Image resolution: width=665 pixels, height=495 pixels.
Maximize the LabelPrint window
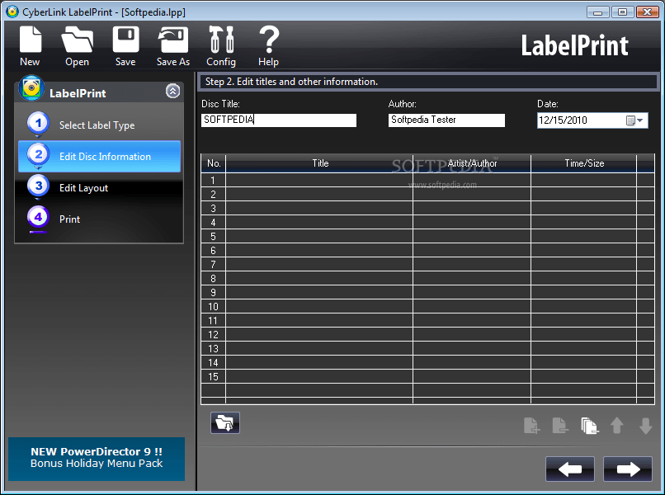tap(622, 12)
